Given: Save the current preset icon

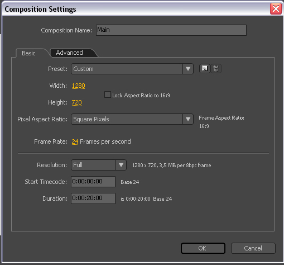Looking at the screenshot, I should [x=205, y=69].
